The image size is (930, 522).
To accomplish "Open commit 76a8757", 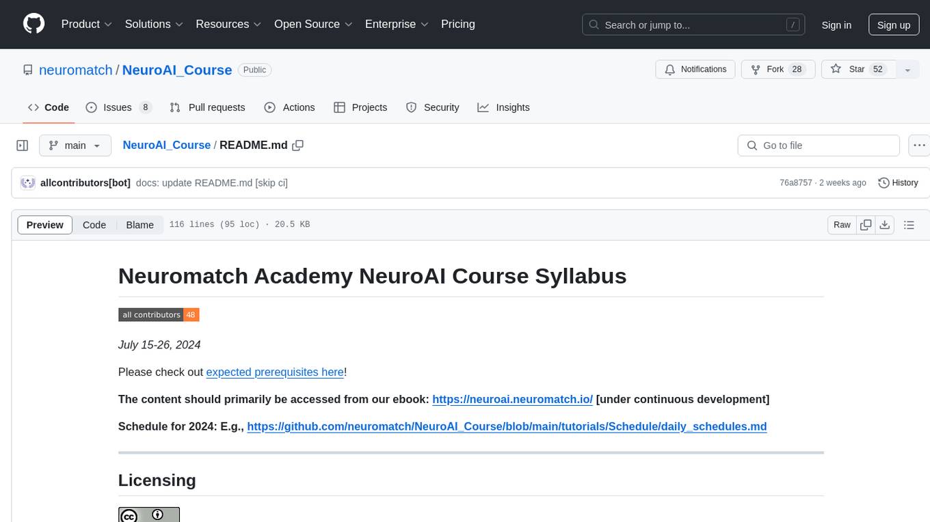I will tap(796, 183).
